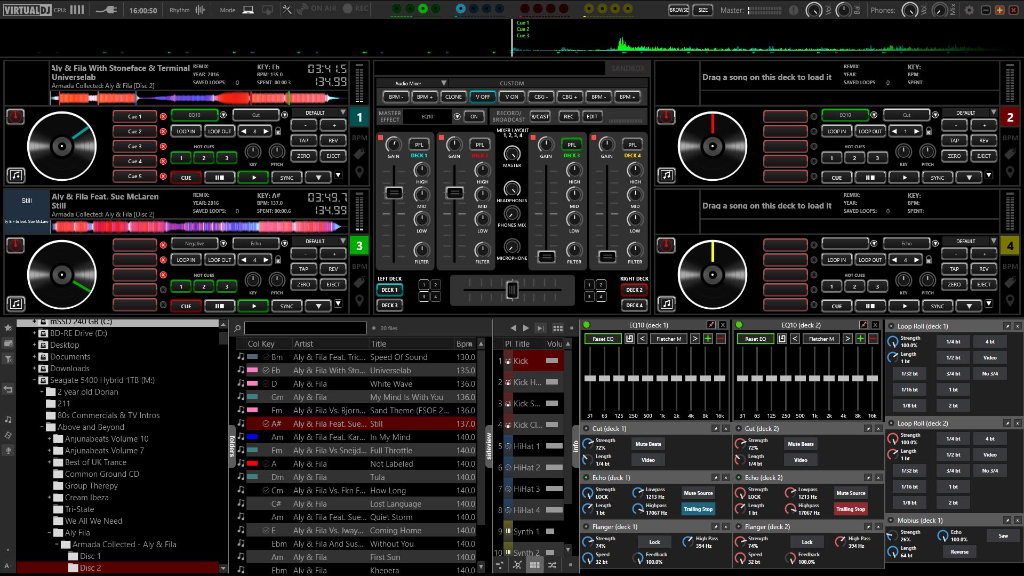Collapse the Armada Collected - Aly & Fila folder
1024x576 pixels.
point(57,545)
